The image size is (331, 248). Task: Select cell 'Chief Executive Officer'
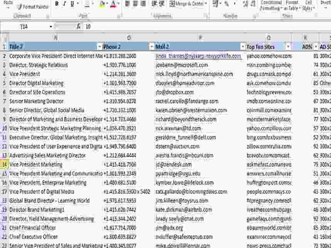point(56,237)
